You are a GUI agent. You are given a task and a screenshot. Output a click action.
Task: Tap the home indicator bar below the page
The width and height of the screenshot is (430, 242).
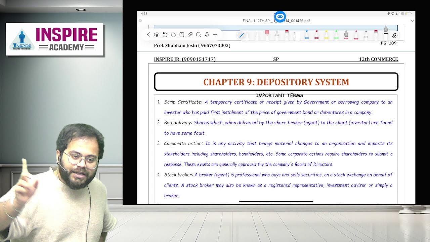coord(276,202)
